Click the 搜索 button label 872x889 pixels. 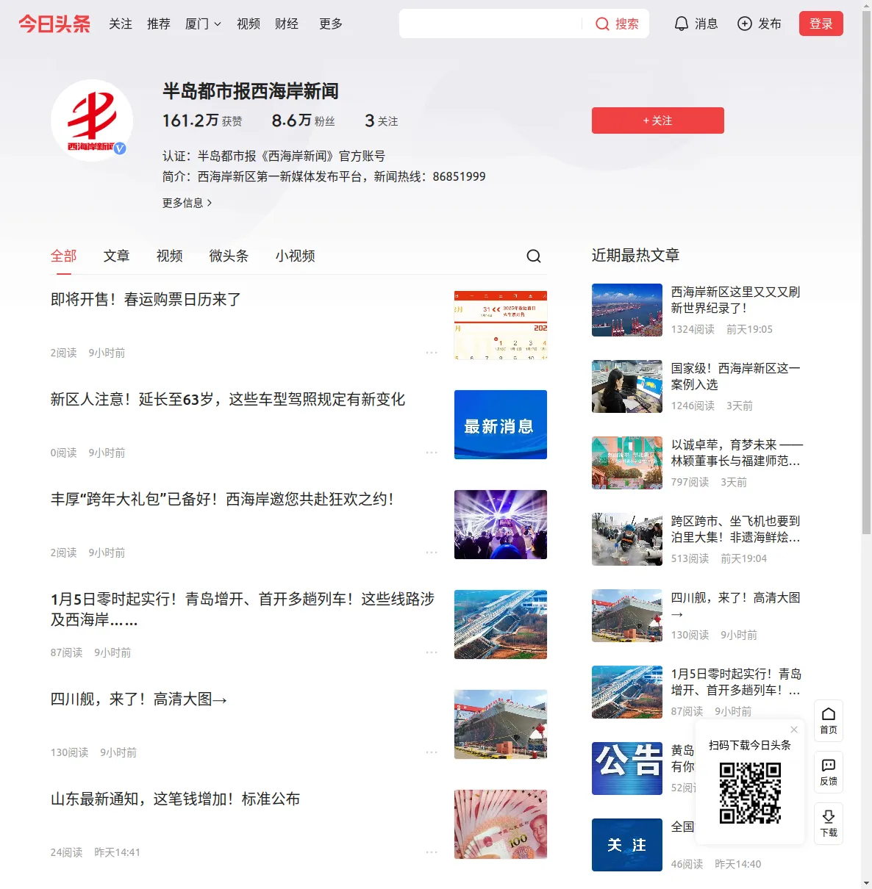point(627,24)
